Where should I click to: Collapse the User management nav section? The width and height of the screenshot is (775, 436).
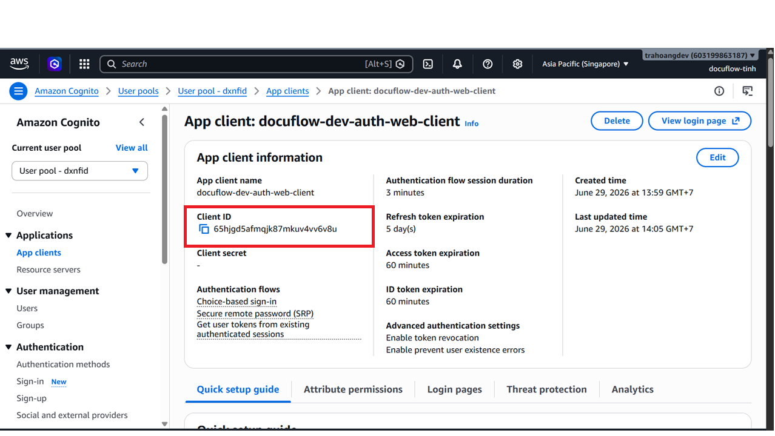coord(8,291)
